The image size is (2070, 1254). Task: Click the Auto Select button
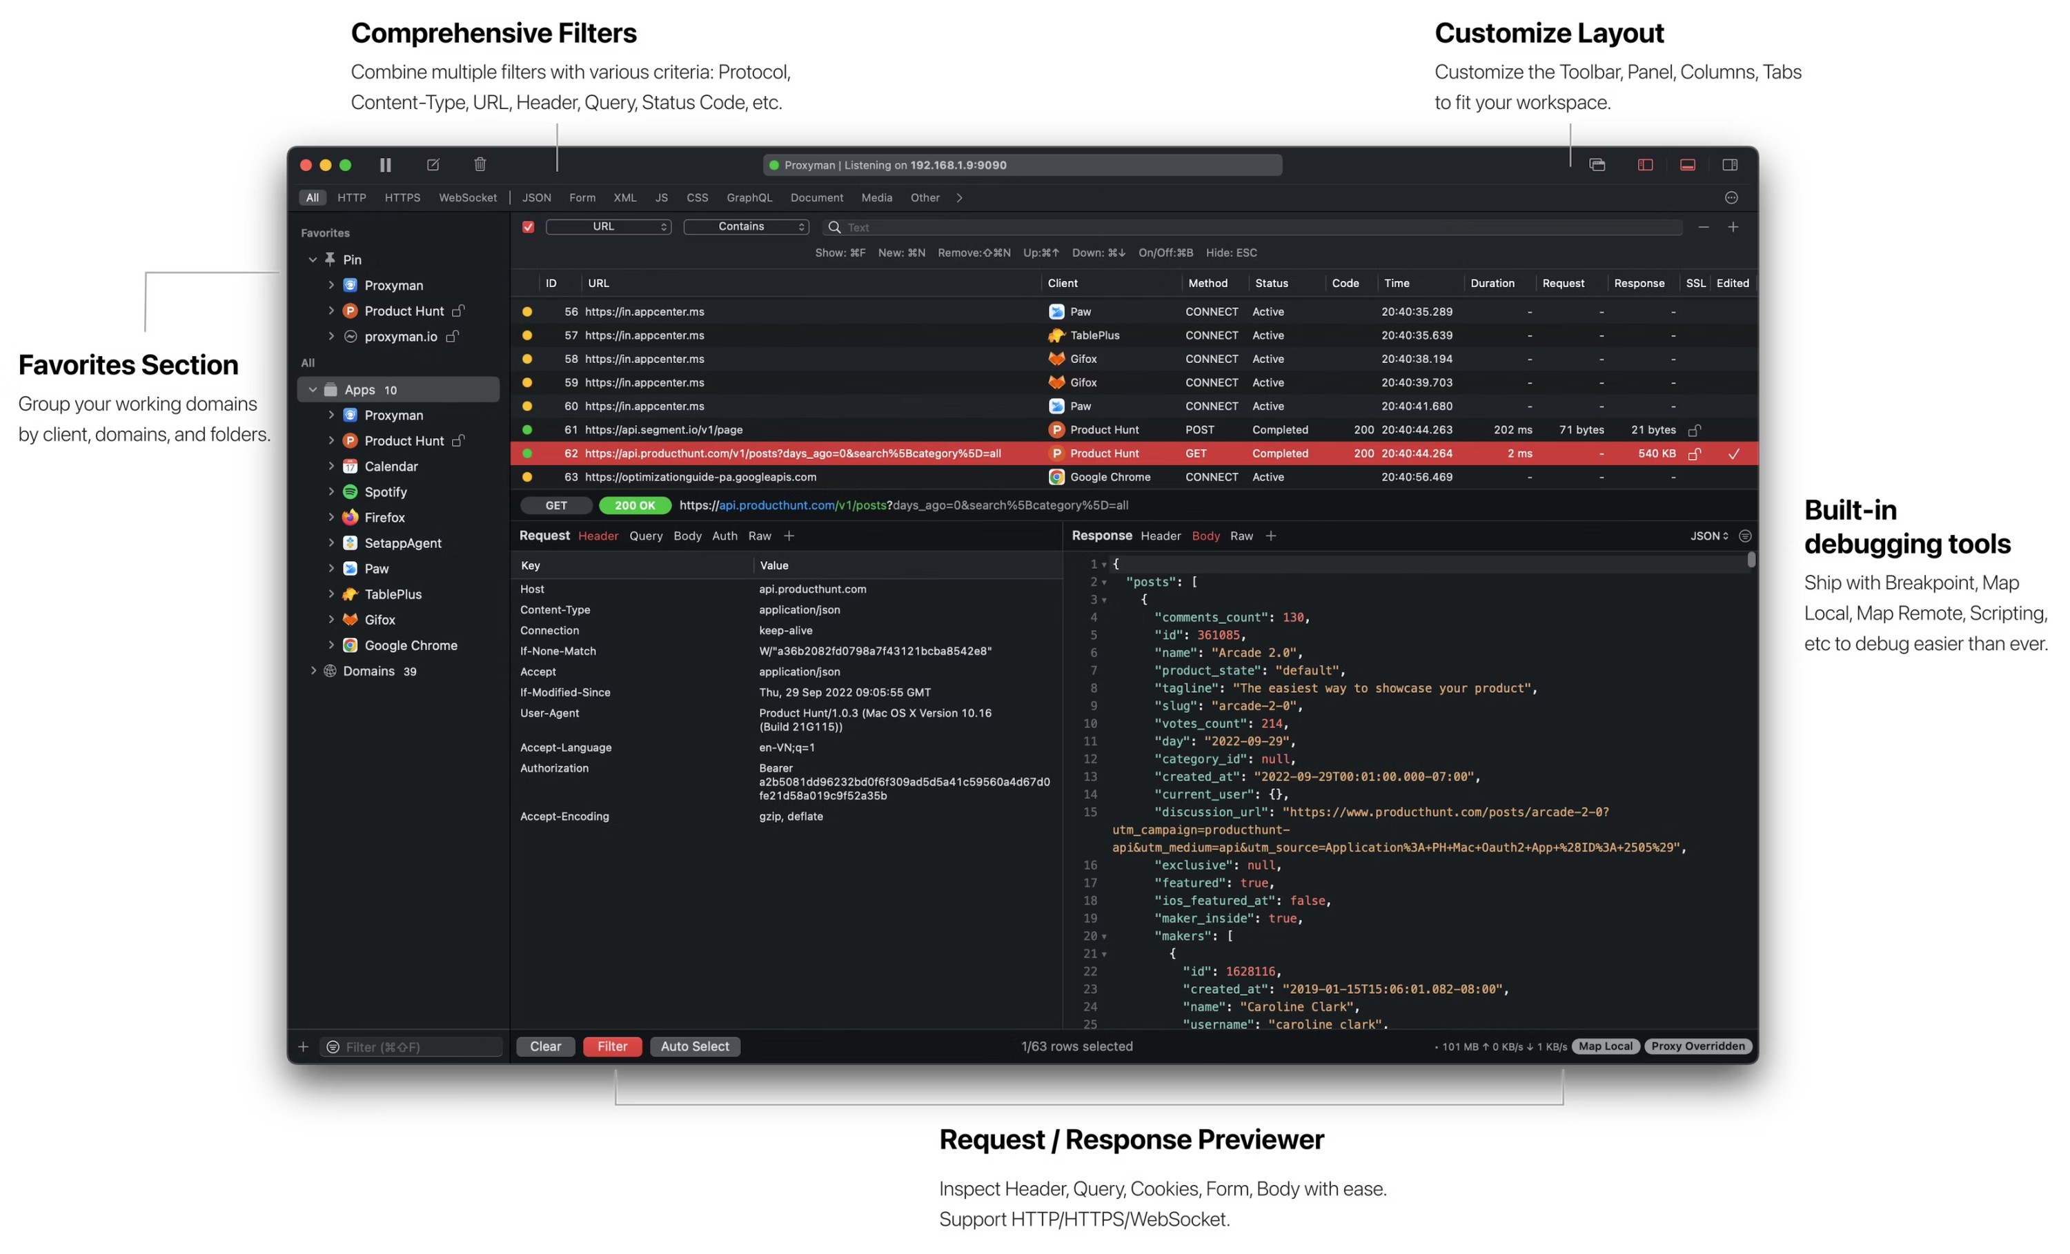(694, 1046)
